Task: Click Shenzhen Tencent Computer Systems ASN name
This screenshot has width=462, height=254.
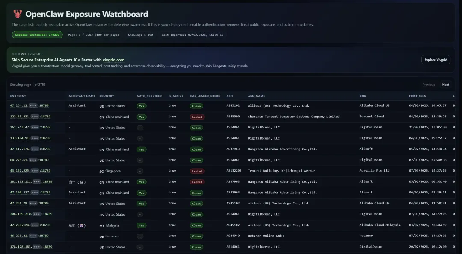Action: coord(293,117)
